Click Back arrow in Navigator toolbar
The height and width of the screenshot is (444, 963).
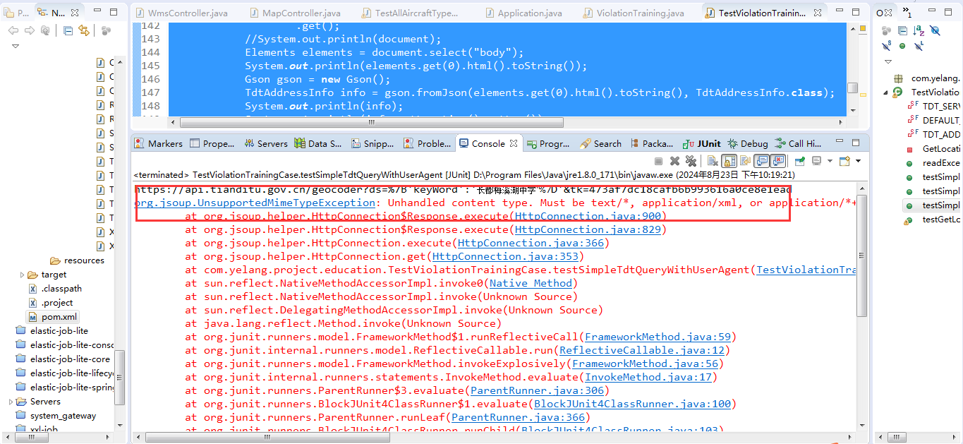pos(14,30)
